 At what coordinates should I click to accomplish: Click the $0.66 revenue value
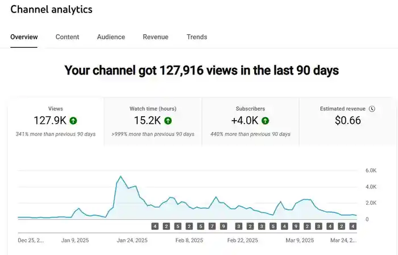pos(348,121)
